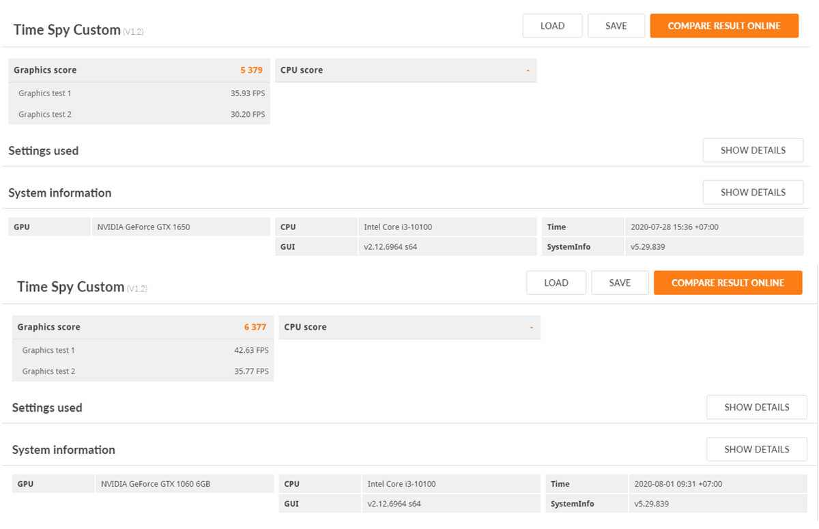Select Graphics test 2 value 30.20 FPS

tap(248, 115)
